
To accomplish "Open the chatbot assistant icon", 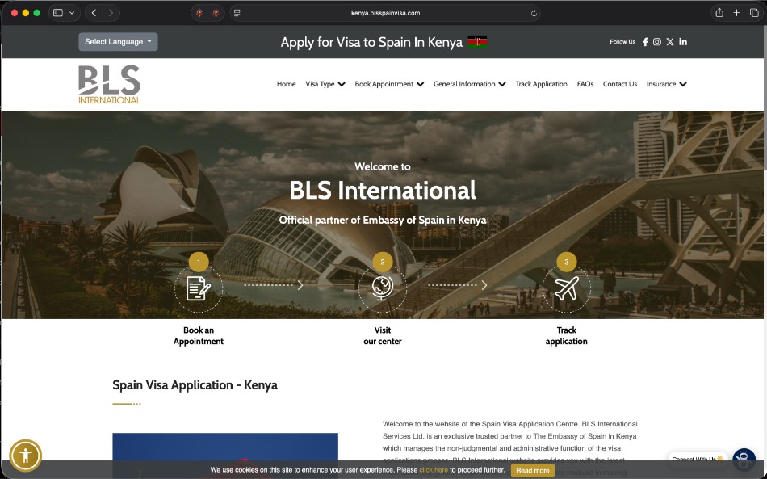I will (x=744, y=459).
